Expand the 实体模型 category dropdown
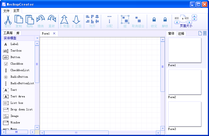The height and width of the screenshot is (136, 209). pyautogui.click(x=37, y=38)
